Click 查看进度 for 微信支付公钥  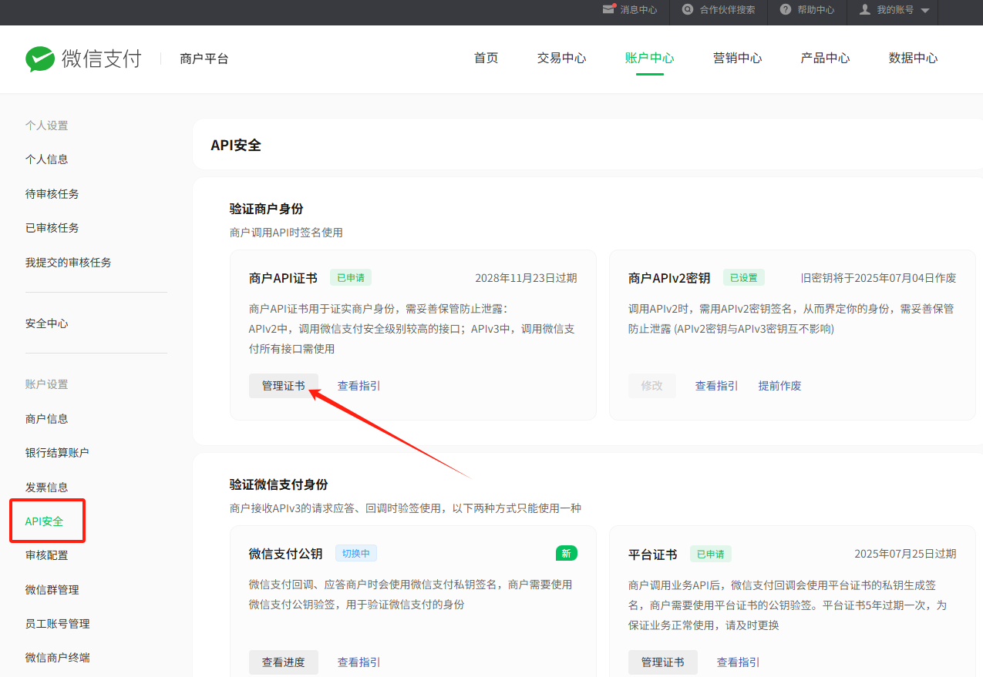click(x=283, y=662)
